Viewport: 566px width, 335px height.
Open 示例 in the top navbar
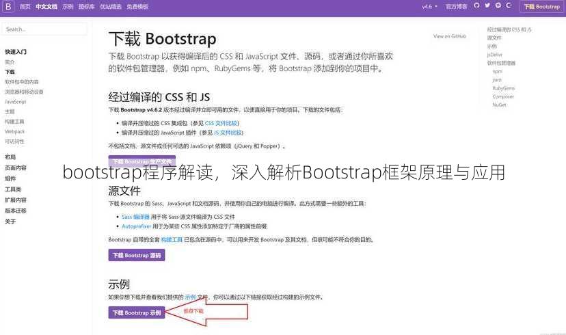pos(68,7)
